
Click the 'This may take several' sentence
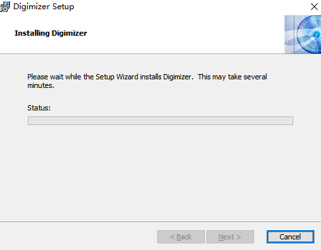click(x=232, y=77)
